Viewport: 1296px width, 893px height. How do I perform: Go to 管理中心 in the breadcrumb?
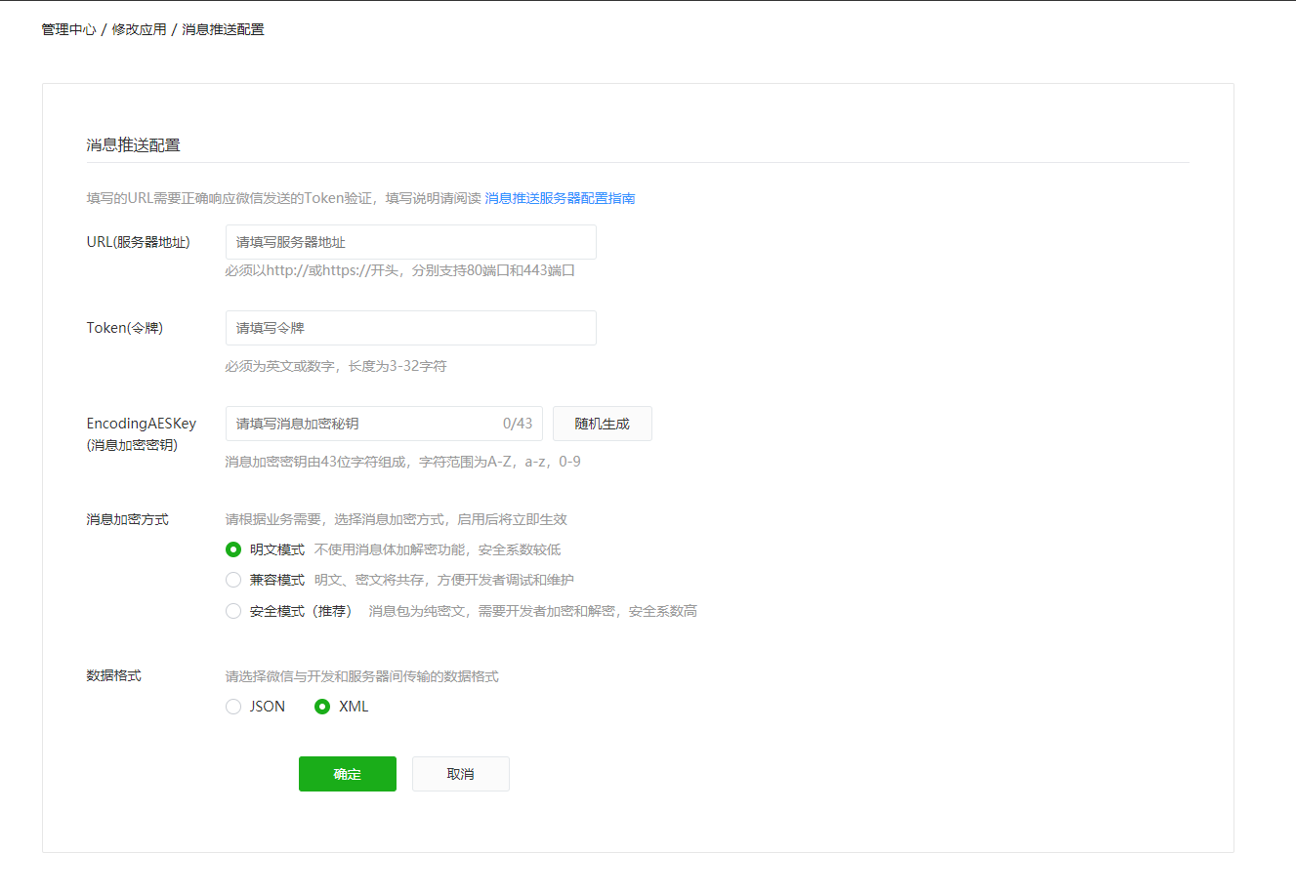[68, 29]
